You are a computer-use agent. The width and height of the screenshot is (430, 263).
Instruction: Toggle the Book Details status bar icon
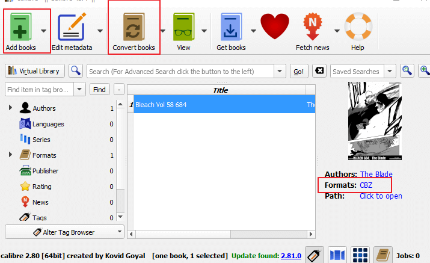coord(383,255)
